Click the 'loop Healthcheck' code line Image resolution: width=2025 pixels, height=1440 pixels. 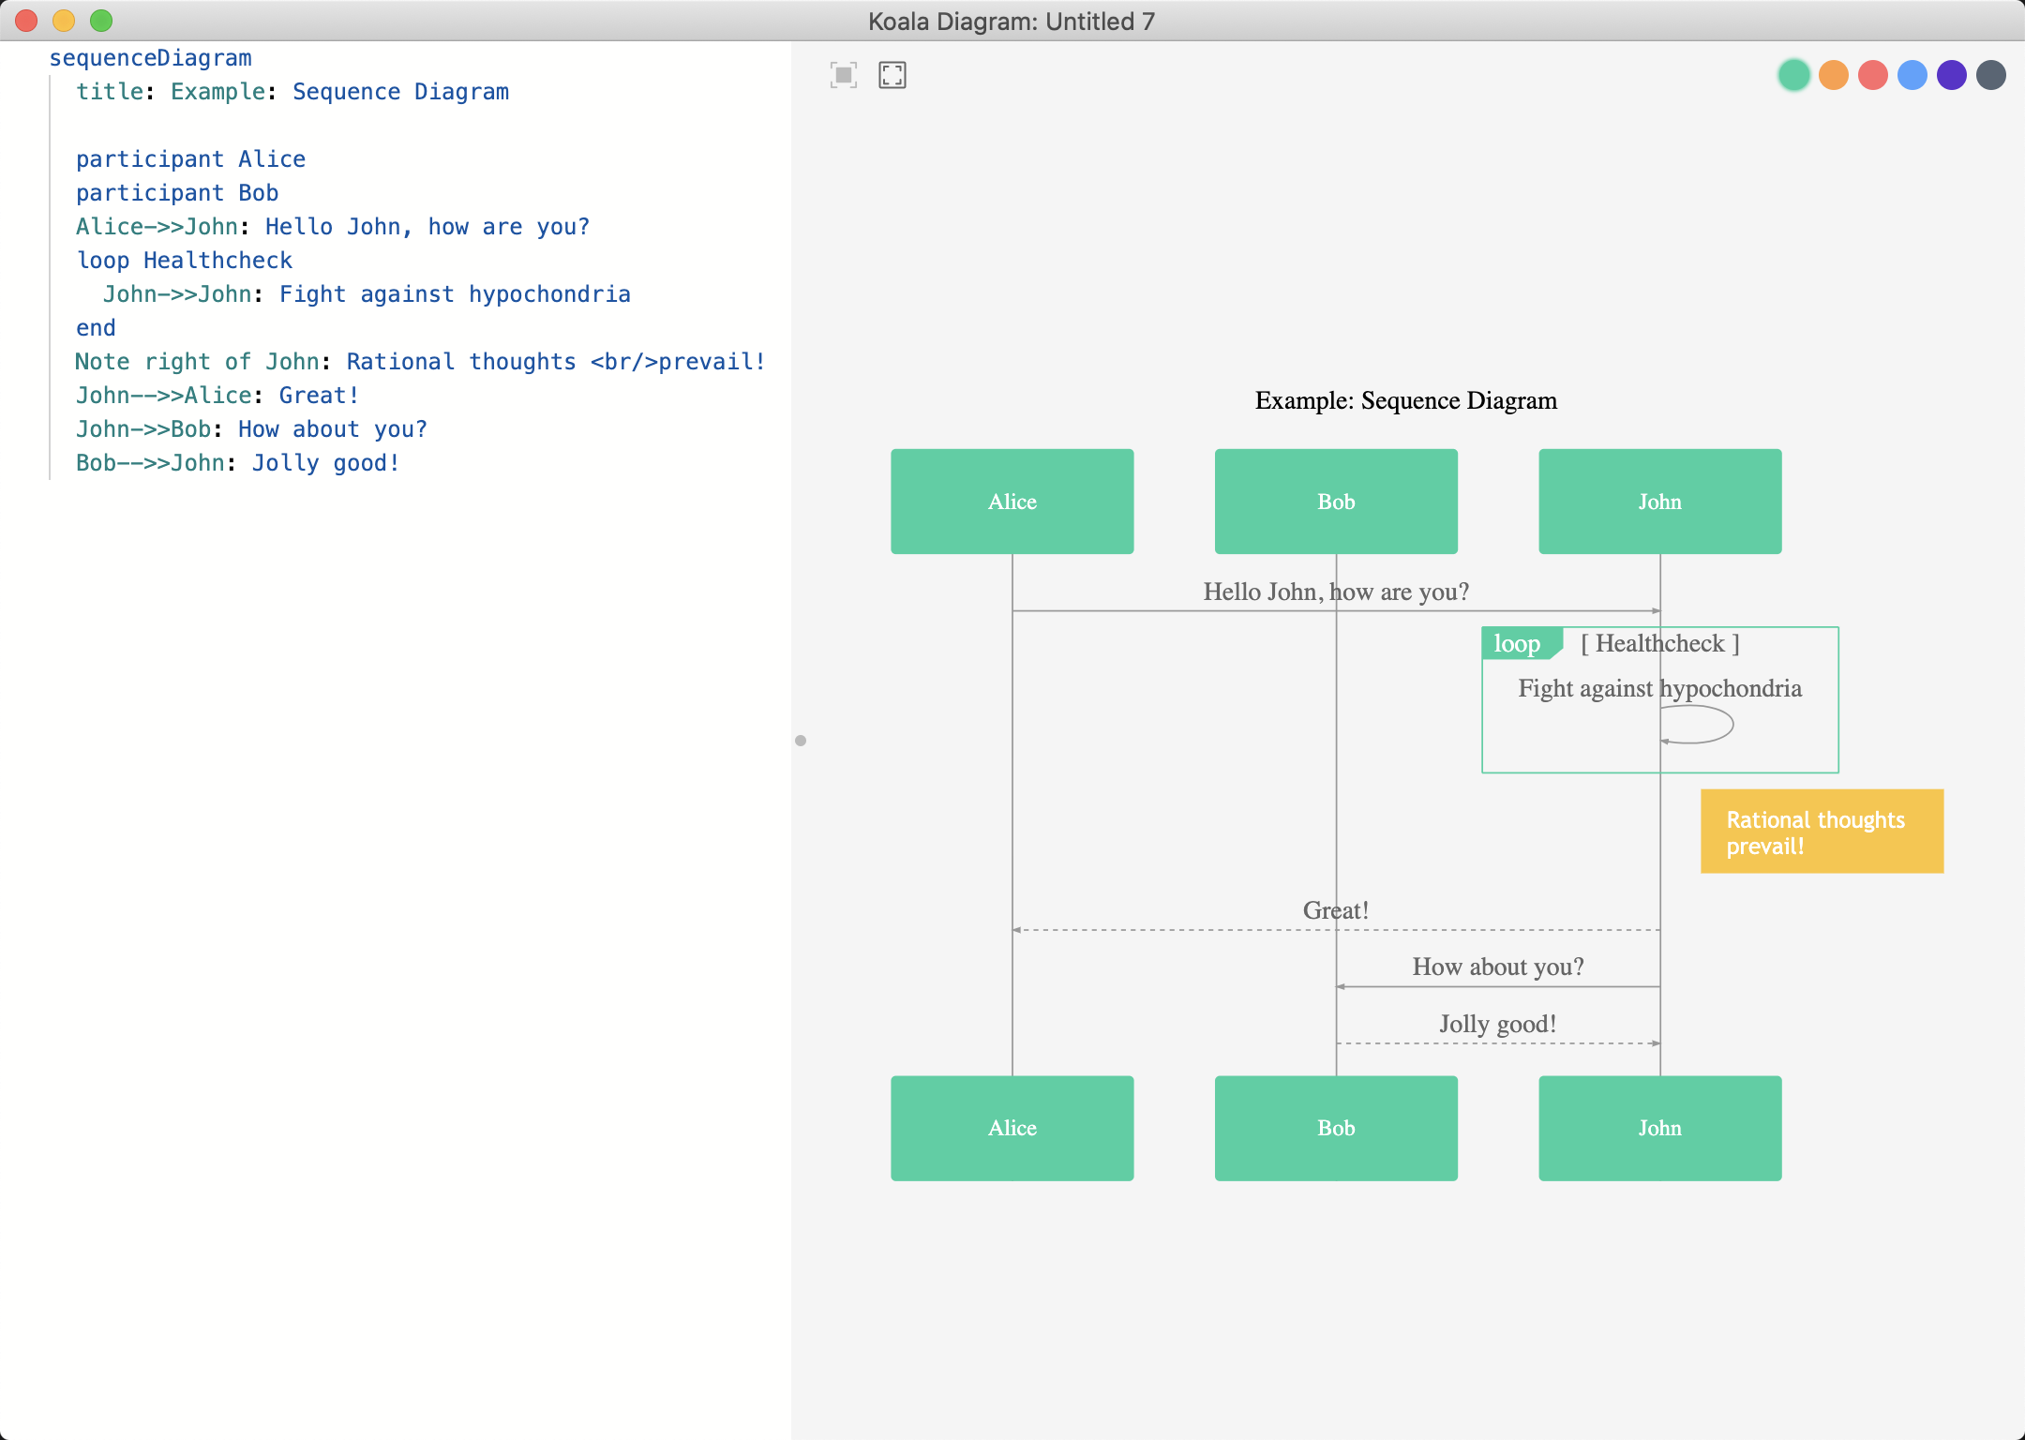click(x=184, y=261)
